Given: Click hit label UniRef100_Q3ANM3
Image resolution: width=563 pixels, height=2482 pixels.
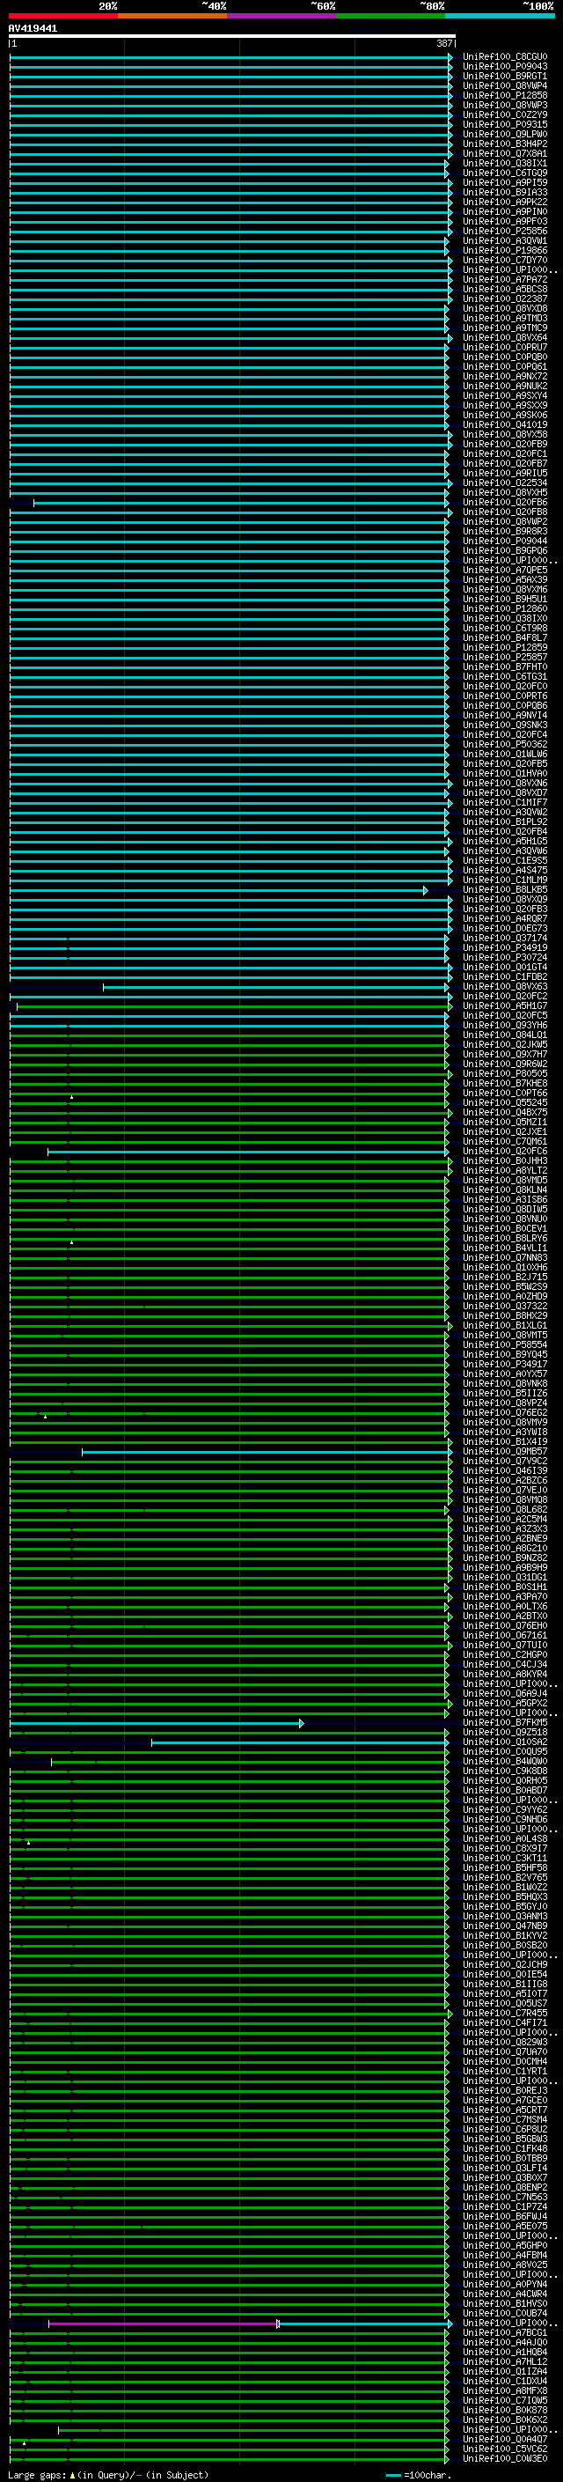Looking at the screenshot, I should tap(504, 1916).
